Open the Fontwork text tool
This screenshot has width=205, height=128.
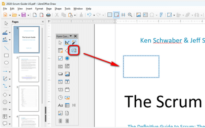click(161, 15)
